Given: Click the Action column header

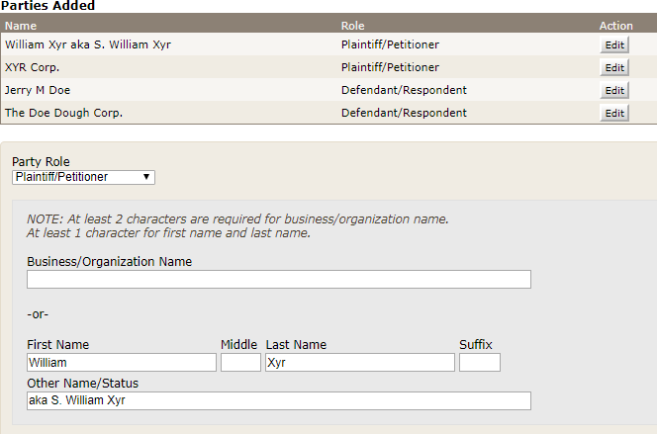Looking at the screenshot, I should point(615,26).
